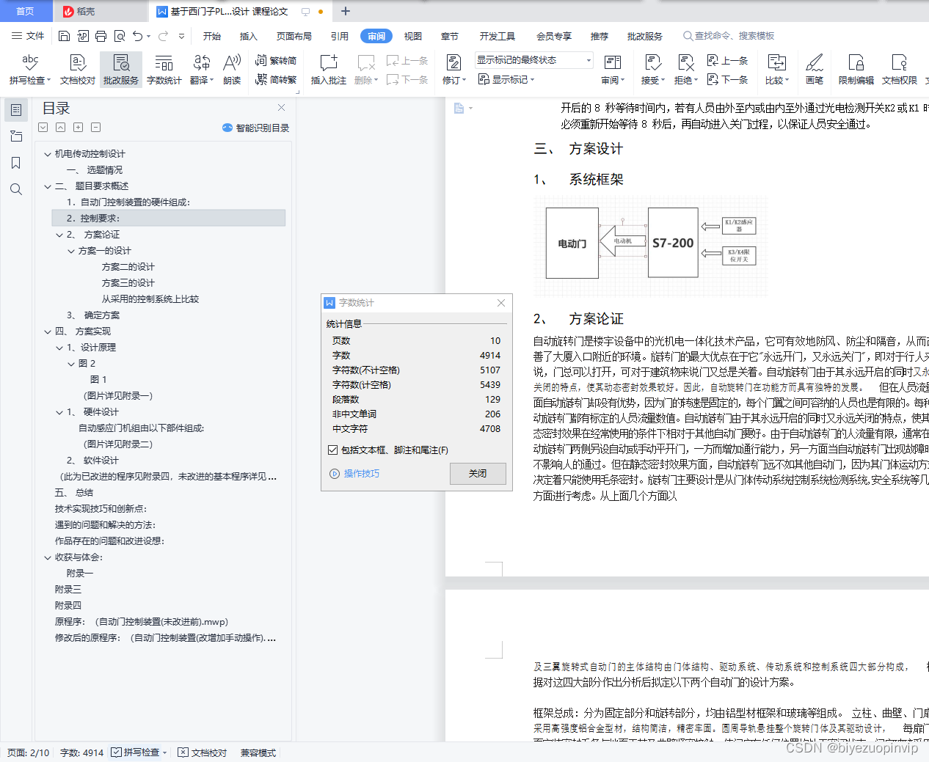Switch to the 开发工具 ribbon tab

[x=497, y=35]
